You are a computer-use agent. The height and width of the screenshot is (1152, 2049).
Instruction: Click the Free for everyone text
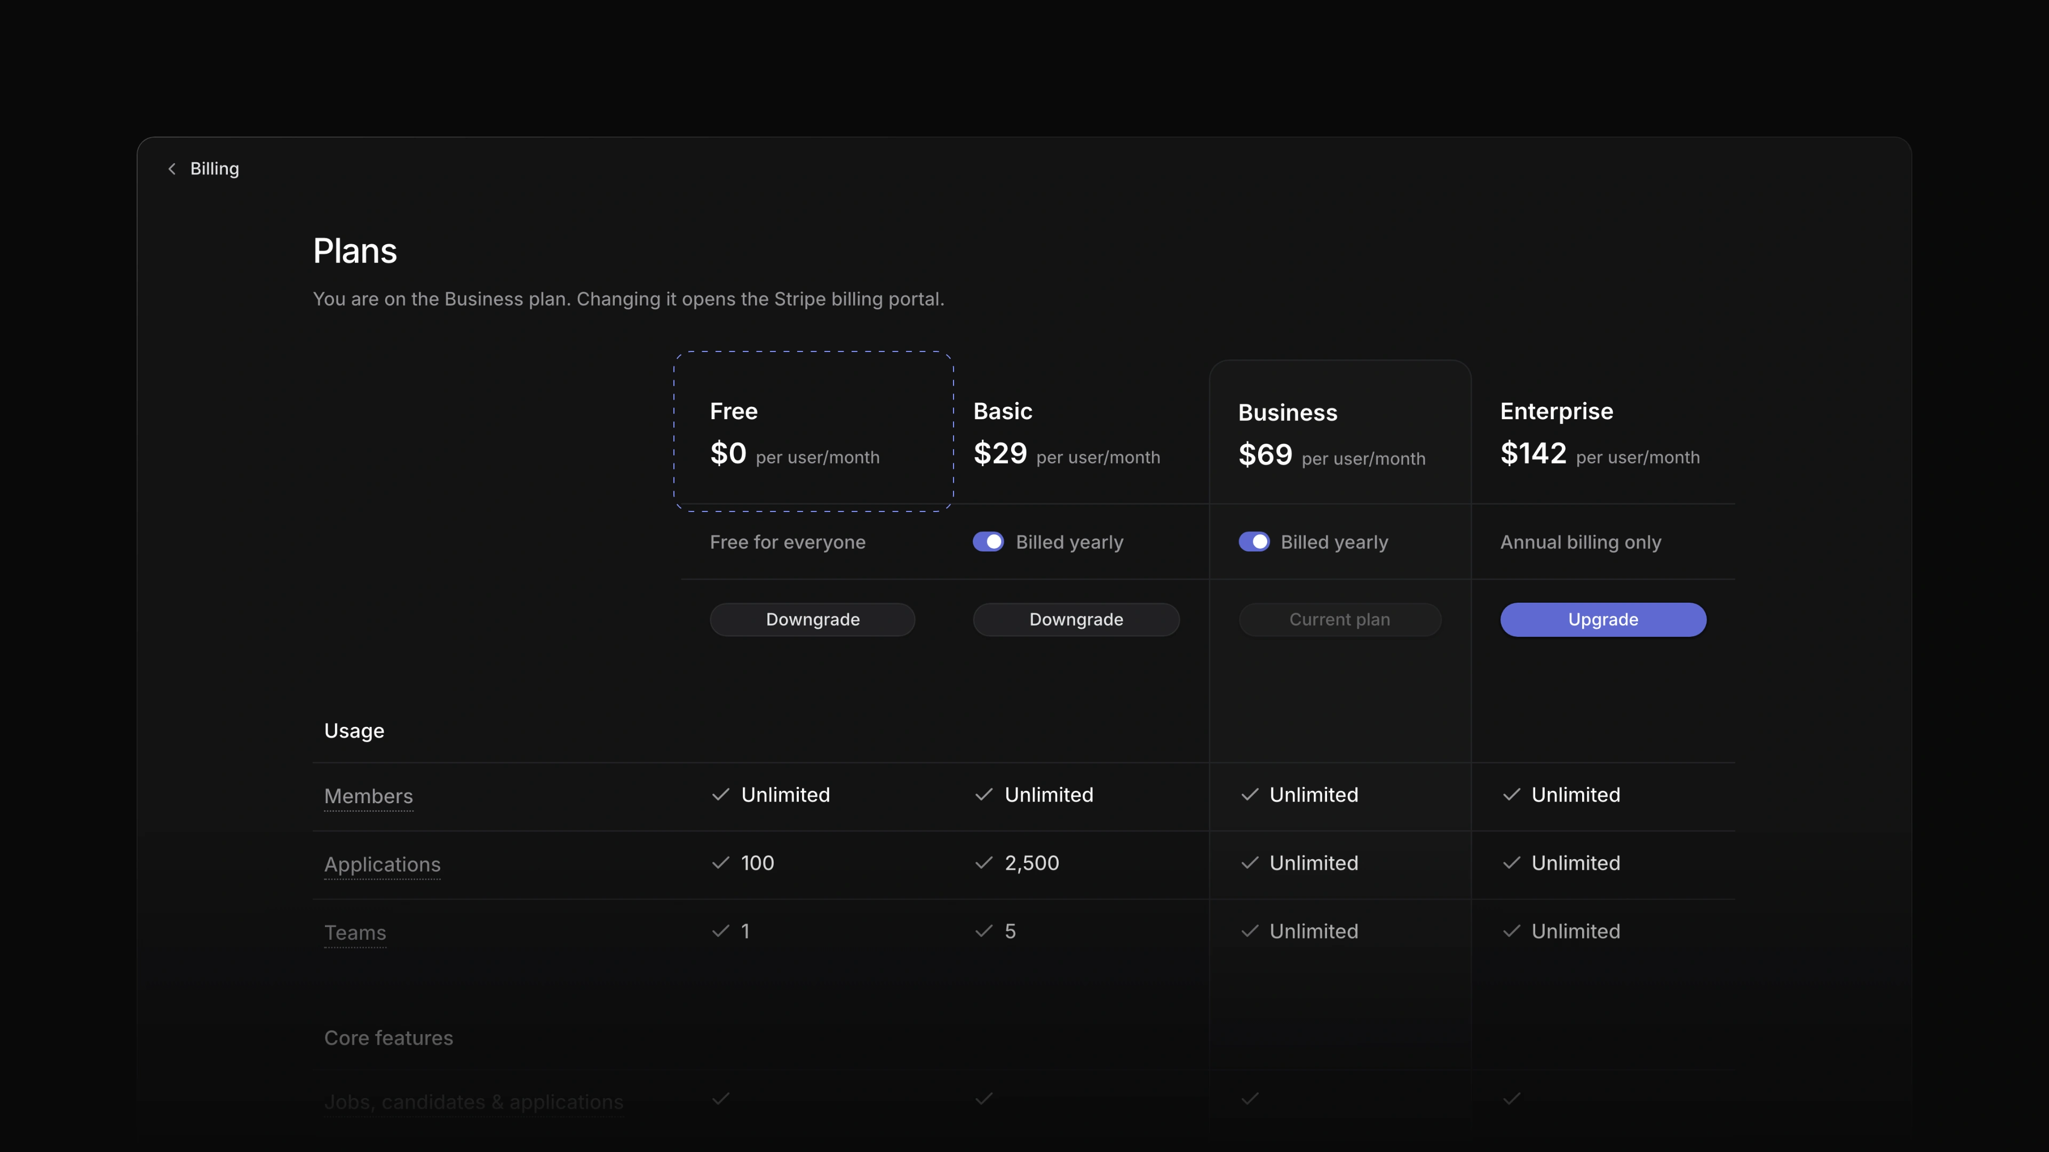pos(788,542)
